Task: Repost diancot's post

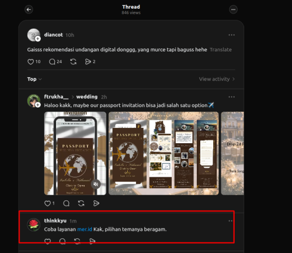Action: pyautogui.click(x=73, y=62)
